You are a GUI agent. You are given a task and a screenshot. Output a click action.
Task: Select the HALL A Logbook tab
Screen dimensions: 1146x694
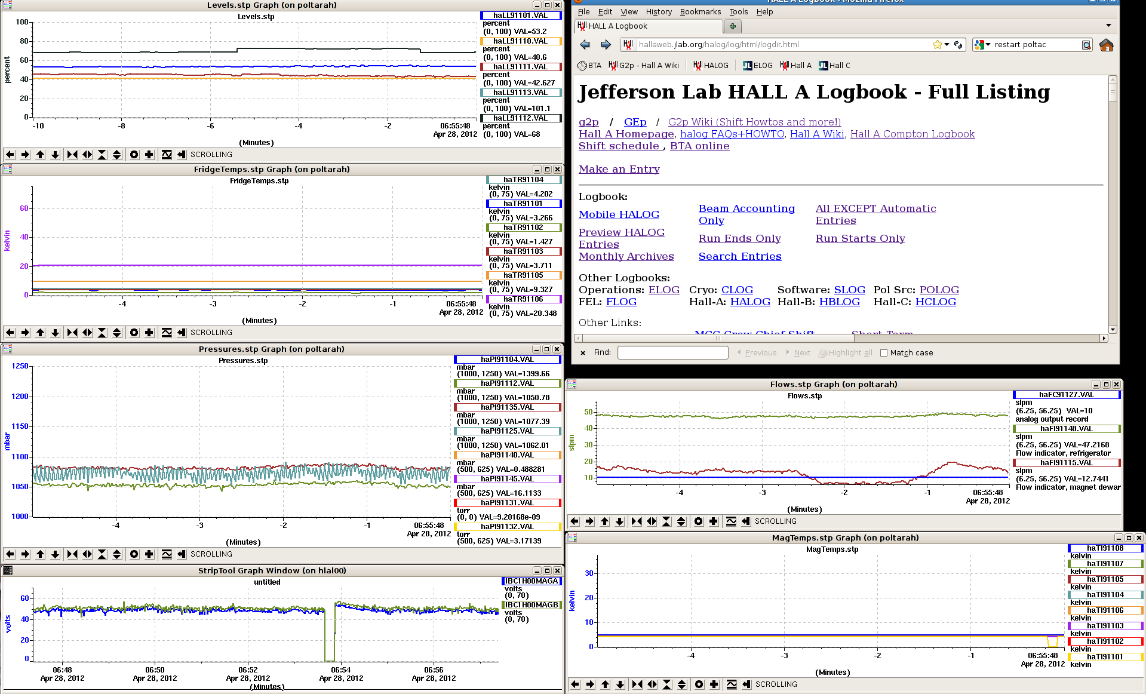(x=648, y=26)
